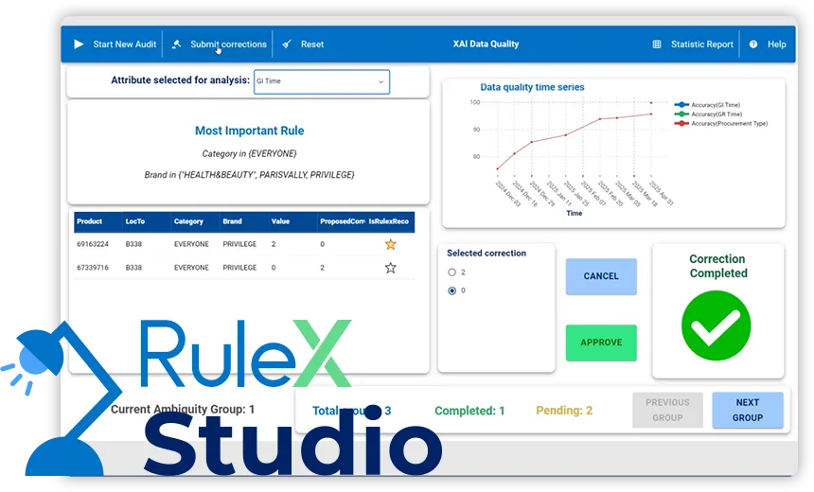The image size is (814, 492).
Task: Click the Pending: 2 status text
Action: point(564,411)
